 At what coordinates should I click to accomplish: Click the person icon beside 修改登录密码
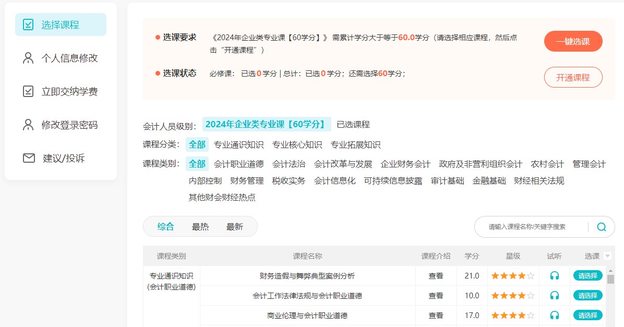coord(28,125)
